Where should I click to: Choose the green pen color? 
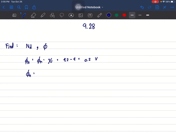pyautogui.click(x=117, y=15)
